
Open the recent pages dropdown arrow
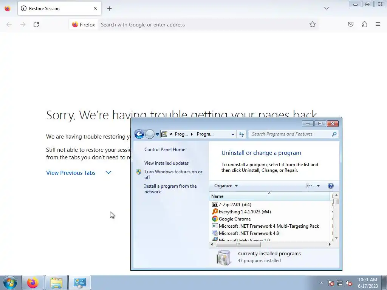157,134
